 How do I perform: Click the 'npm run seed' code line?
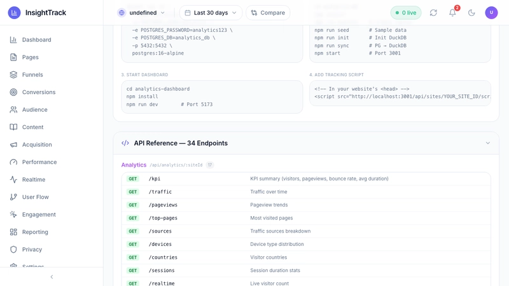pyautogui.click(x=360, y=30)
